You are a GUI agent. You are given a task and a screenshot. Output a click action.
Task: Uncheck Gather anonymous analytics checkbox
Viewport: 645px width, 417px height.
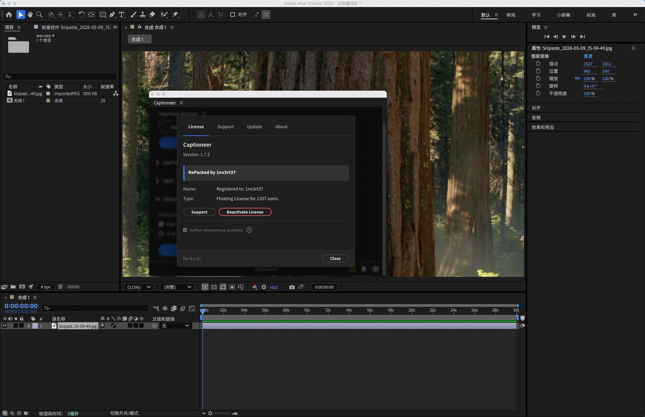tap(185, 230)
